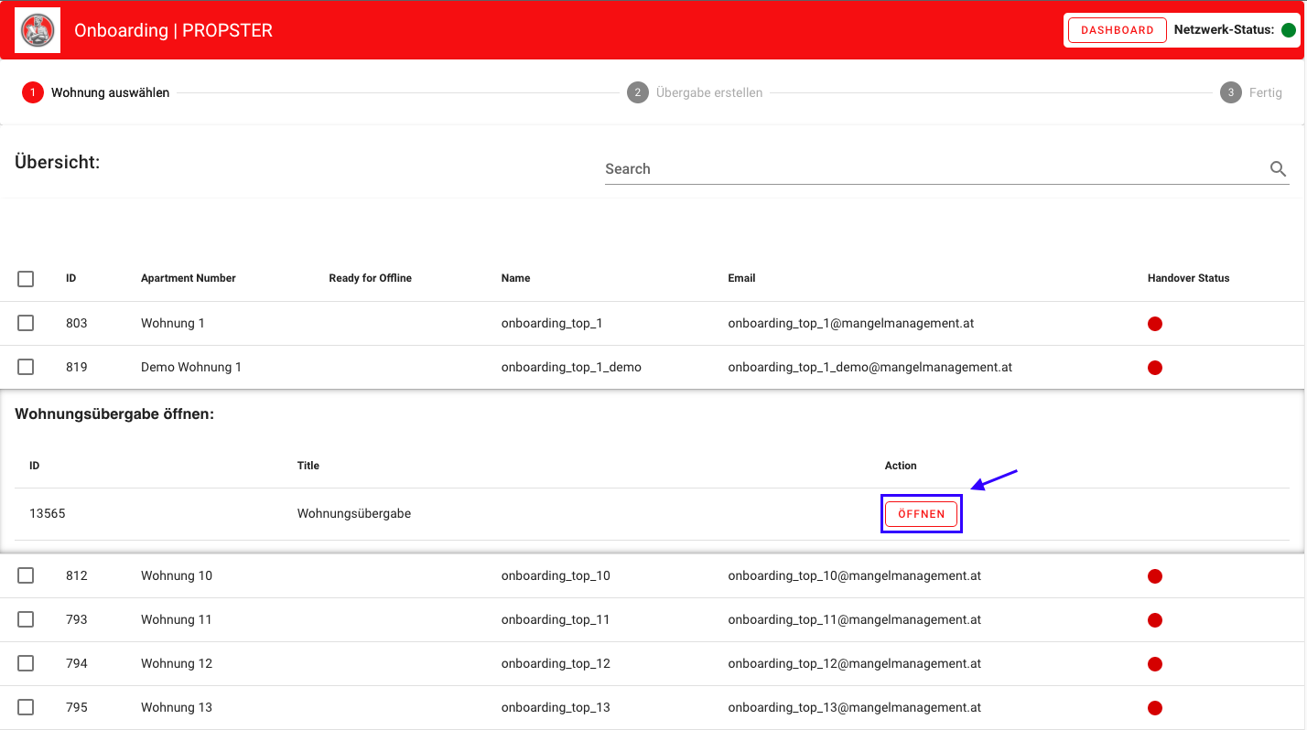Image resolution: width=1307 pixels, height=730 pixels.
Task: Click name onboarding_top_1_demo
Action: [571, 368]
